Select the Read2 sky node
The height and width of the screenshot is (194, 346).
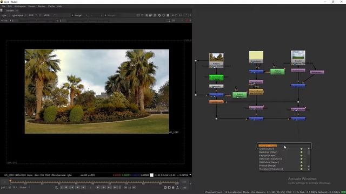pos(298,58)
